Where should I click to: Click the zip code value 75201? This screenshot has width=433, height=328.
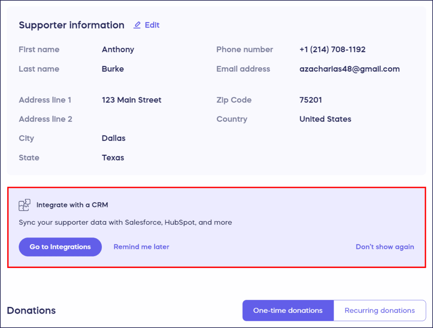[x=311, y=100]
